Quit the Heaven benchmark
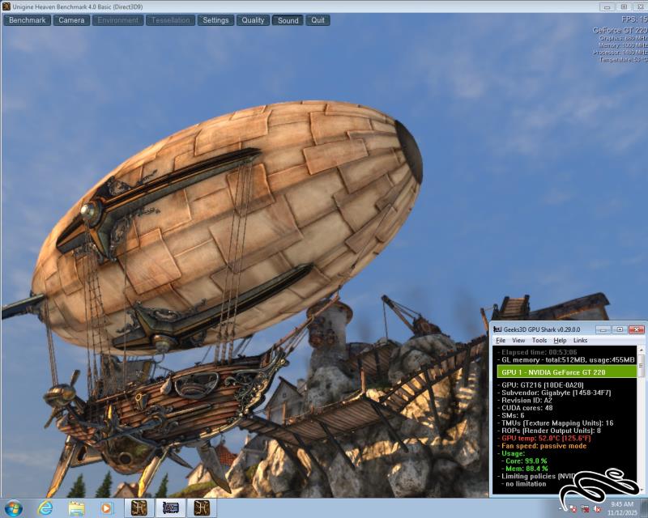 (x=318, y=20)
